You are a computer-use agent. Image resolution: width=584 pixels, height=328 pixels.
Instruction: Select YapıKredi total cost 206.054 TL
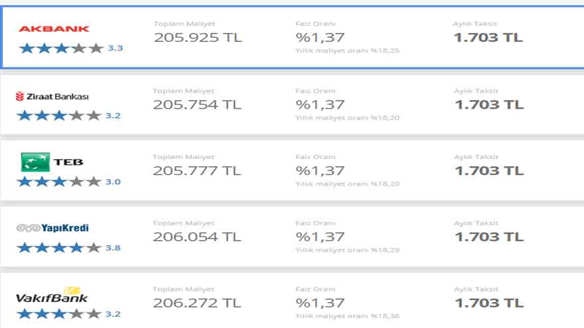(x=197, y=237)
